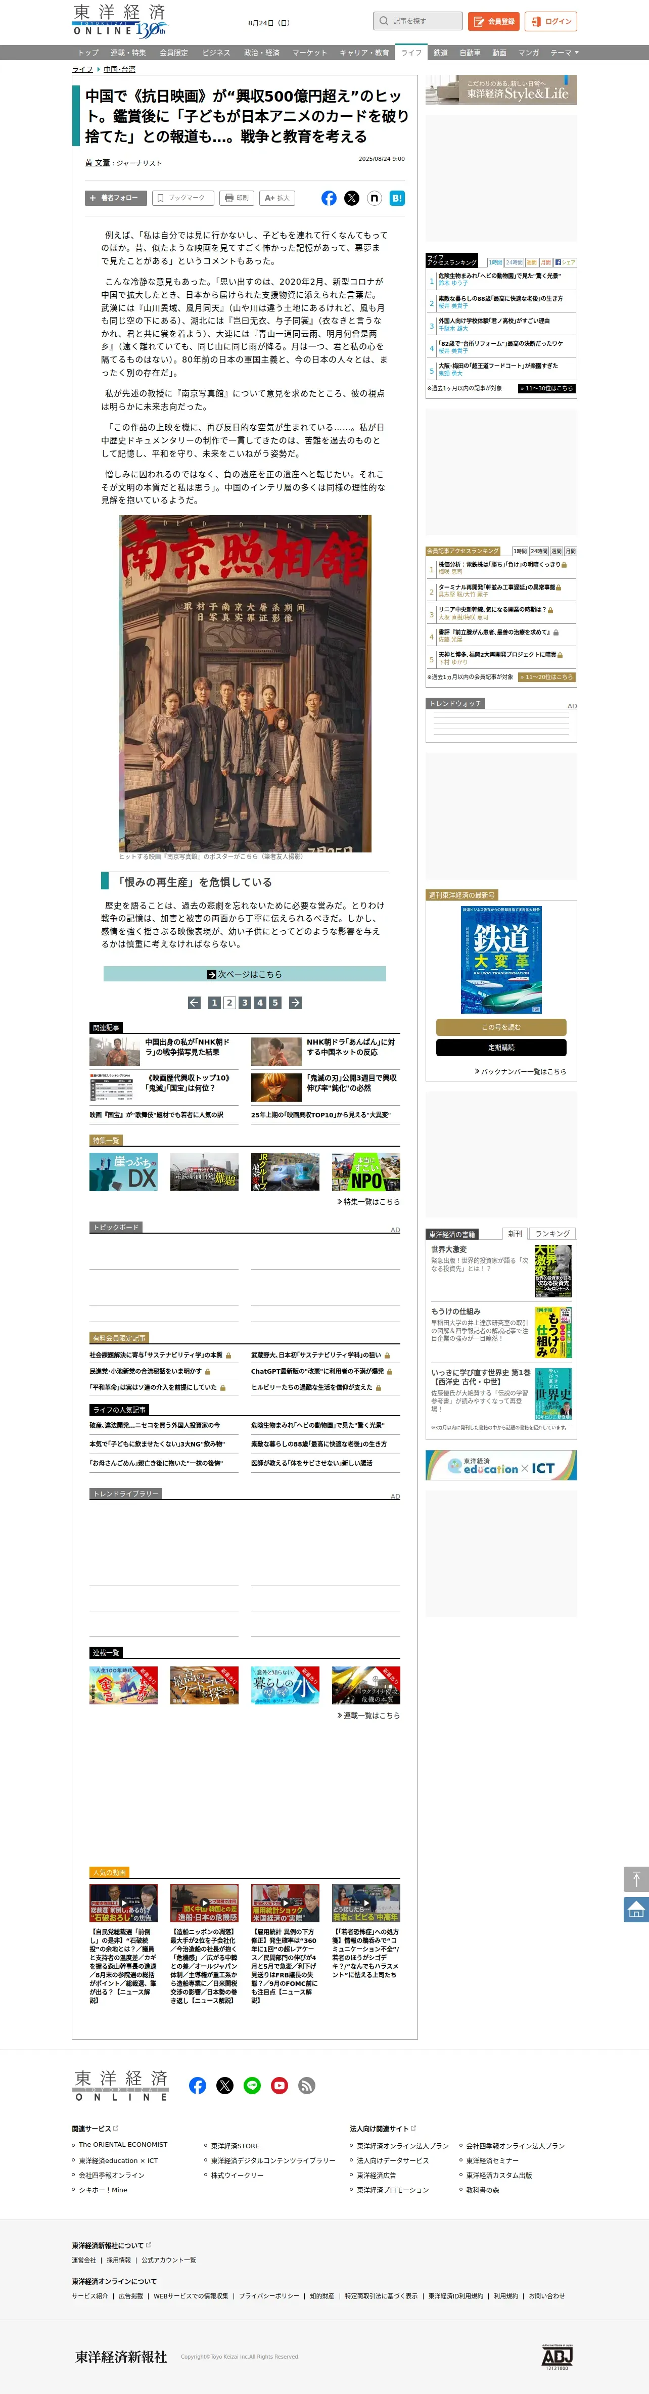Open 東洋経済STORE footer link
The height and width of the screenshot is (2394, 649).
pyautogui.click(x=235, y=2146)
